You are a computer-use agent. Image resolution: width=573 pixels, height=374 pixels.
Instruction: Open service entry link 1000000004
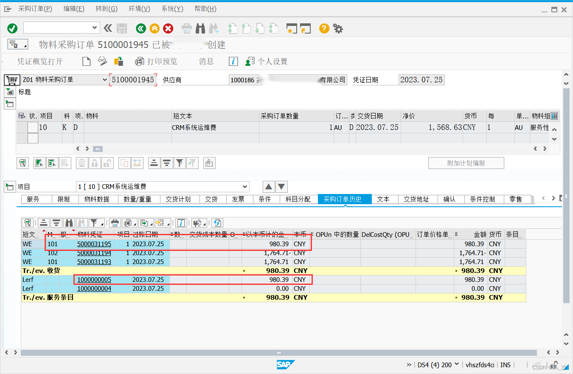94,289
